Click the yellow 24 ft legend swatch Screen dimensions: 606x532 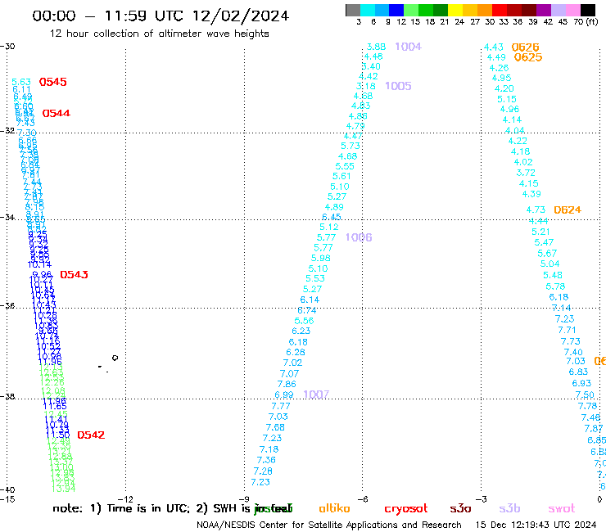coord(455,10)
